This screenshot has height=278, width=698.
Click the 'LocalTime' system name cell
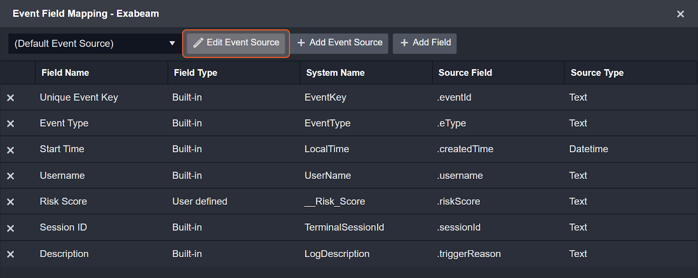click(327, 149)
